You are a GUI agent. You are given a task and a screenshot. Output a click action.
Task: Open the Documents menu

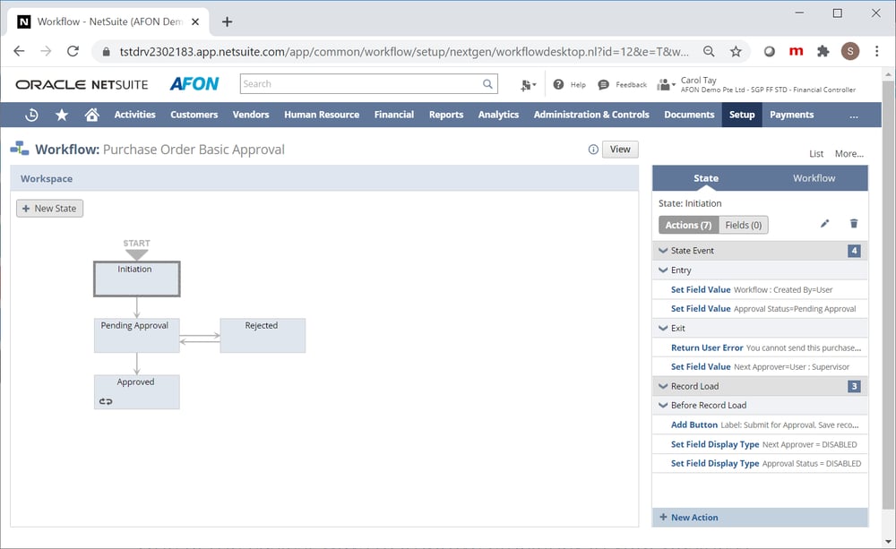(689, 115)
